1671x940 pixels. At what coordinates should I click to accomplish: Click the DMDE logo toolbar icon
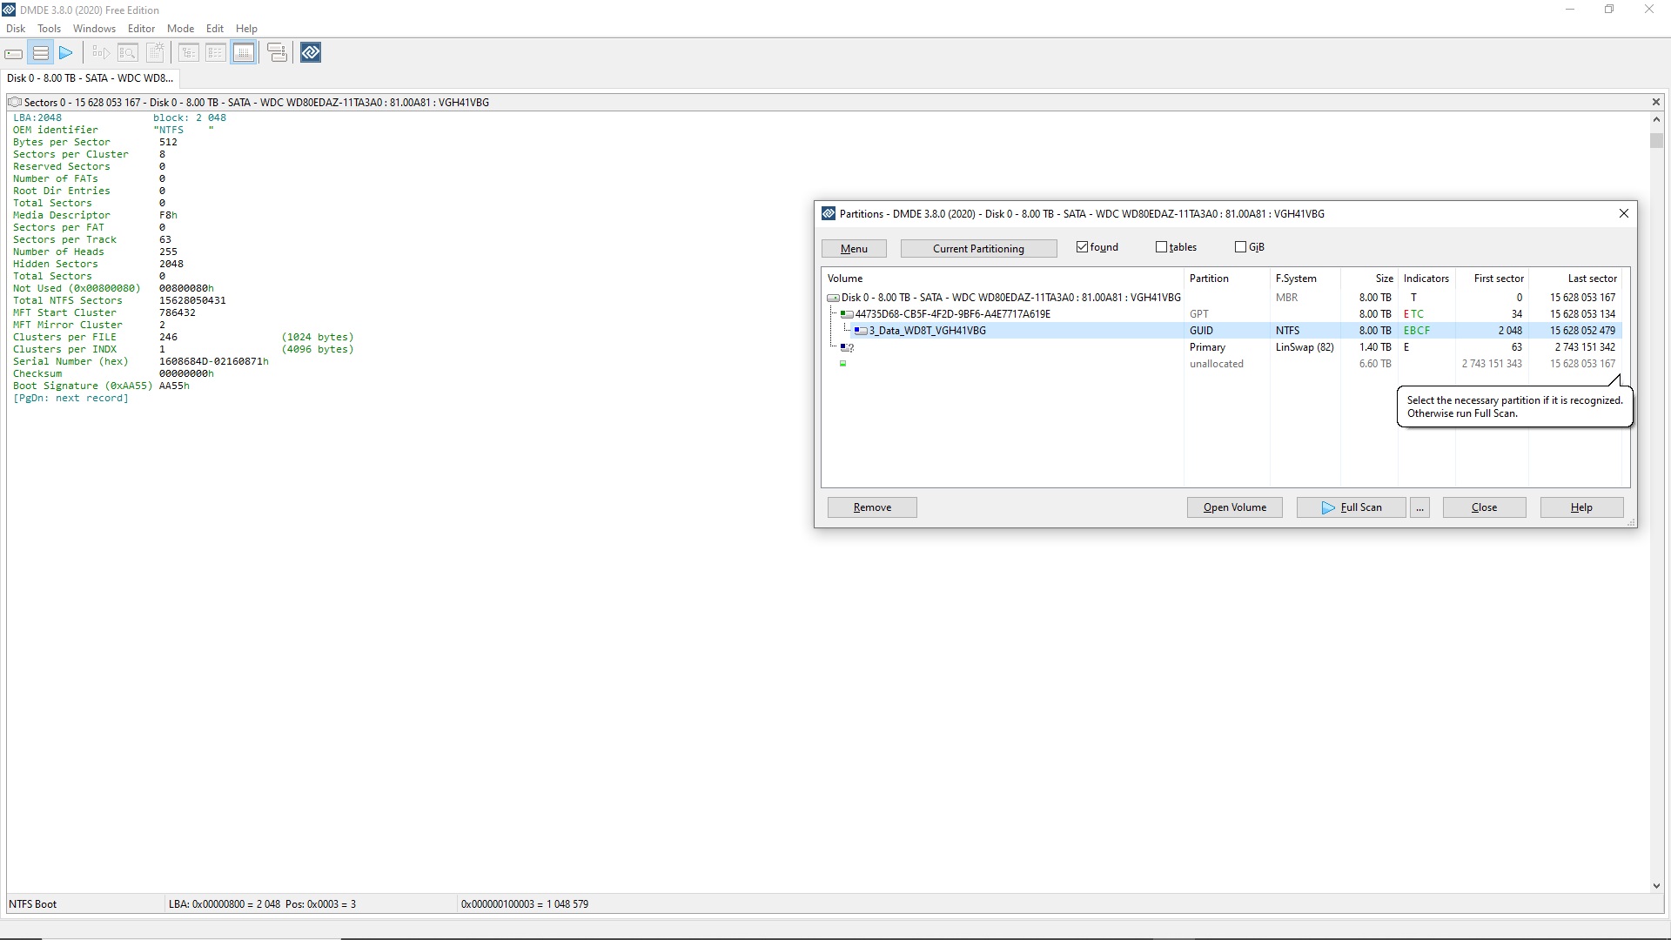pyautogui.click(x=311, y=53)
